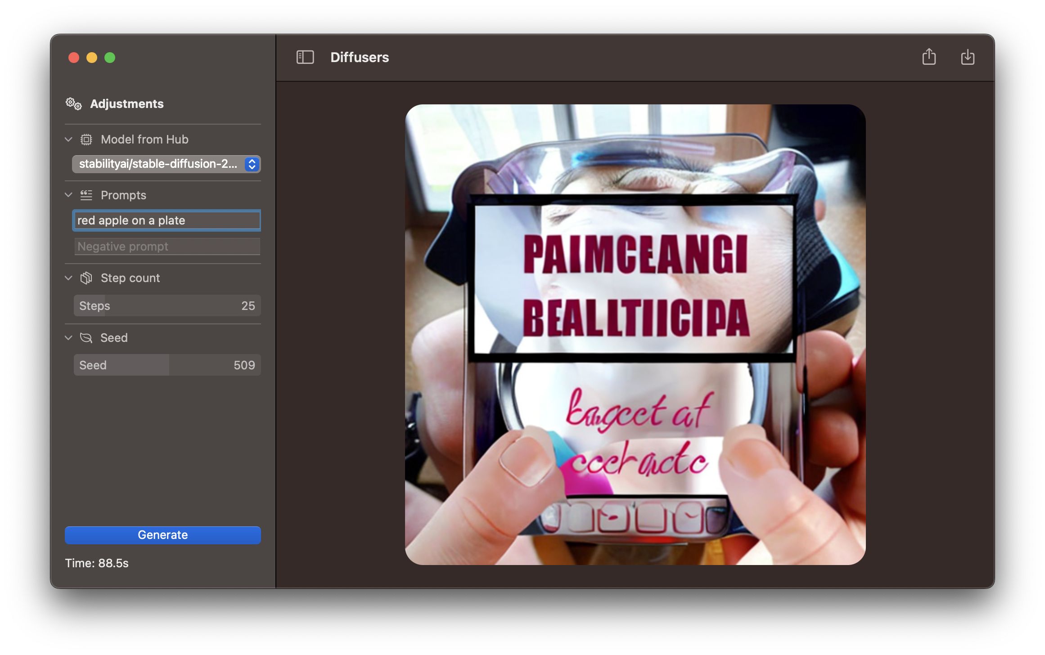Collapse the Seed section chevron

(68, 338)
